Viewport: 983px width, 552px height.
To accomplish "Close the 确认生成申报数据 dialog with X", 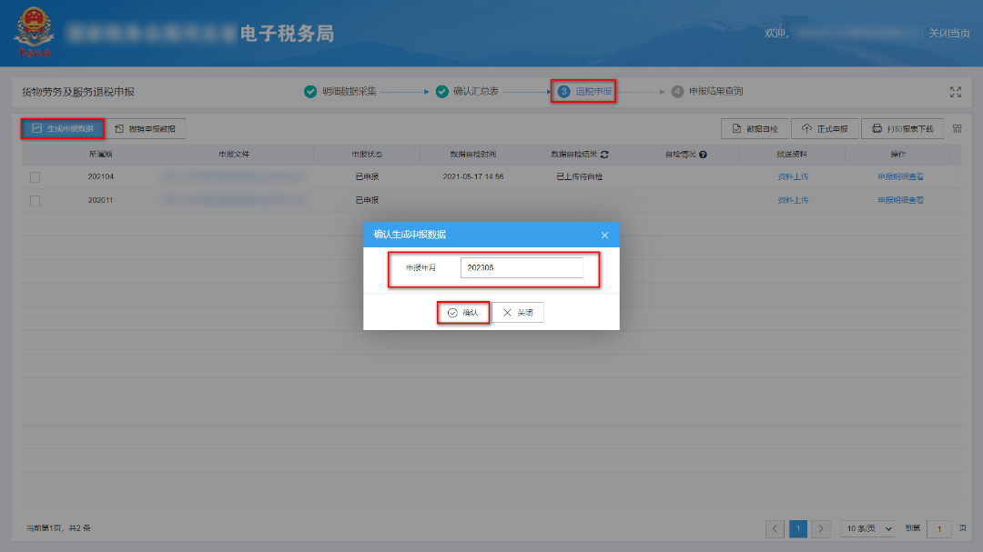I will click(604, 235).
